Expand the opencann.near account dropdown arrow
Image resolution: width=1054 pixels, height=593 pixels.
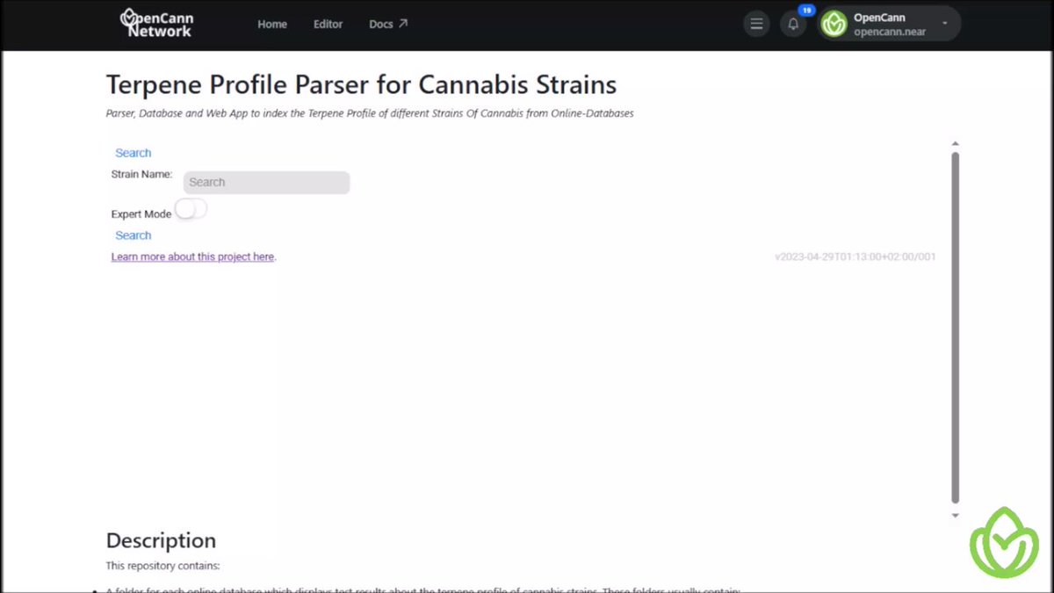coord(944,24)
